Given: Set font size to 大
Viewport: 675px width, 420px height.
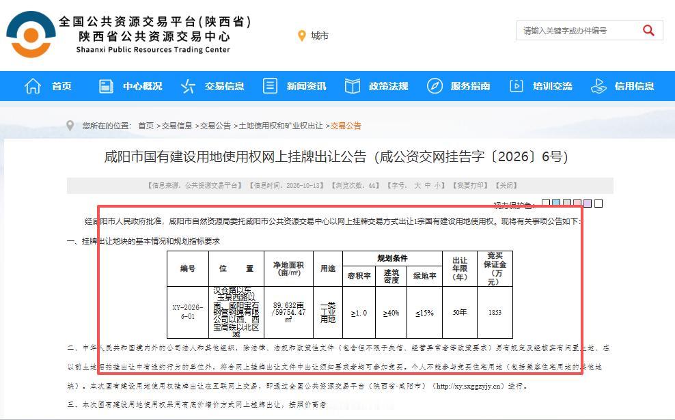Looking at the screenshot, I should pos(417,186).
